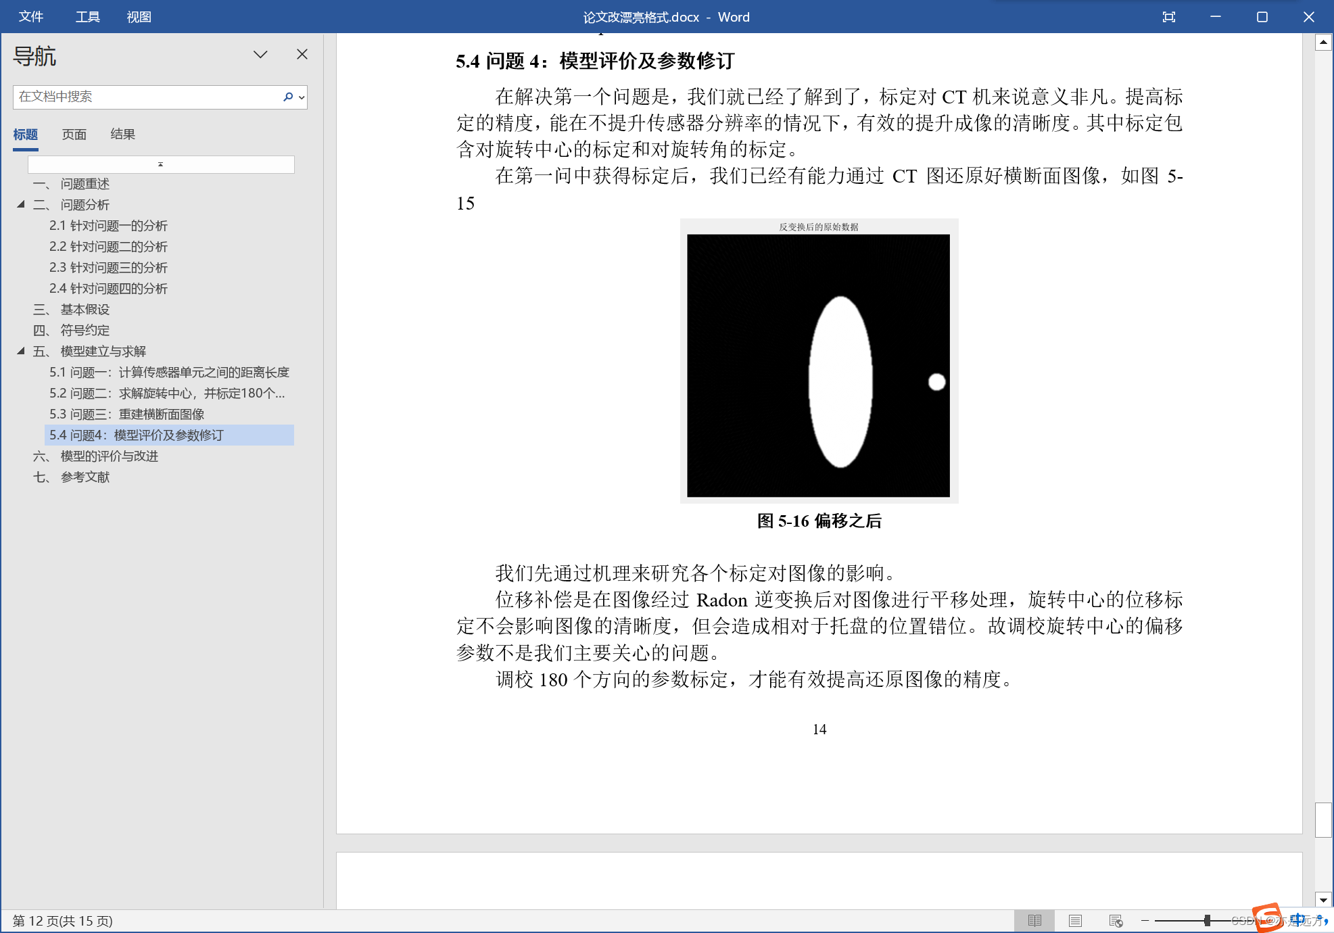Open navigation pane options chevron

[x=260, y=54]
